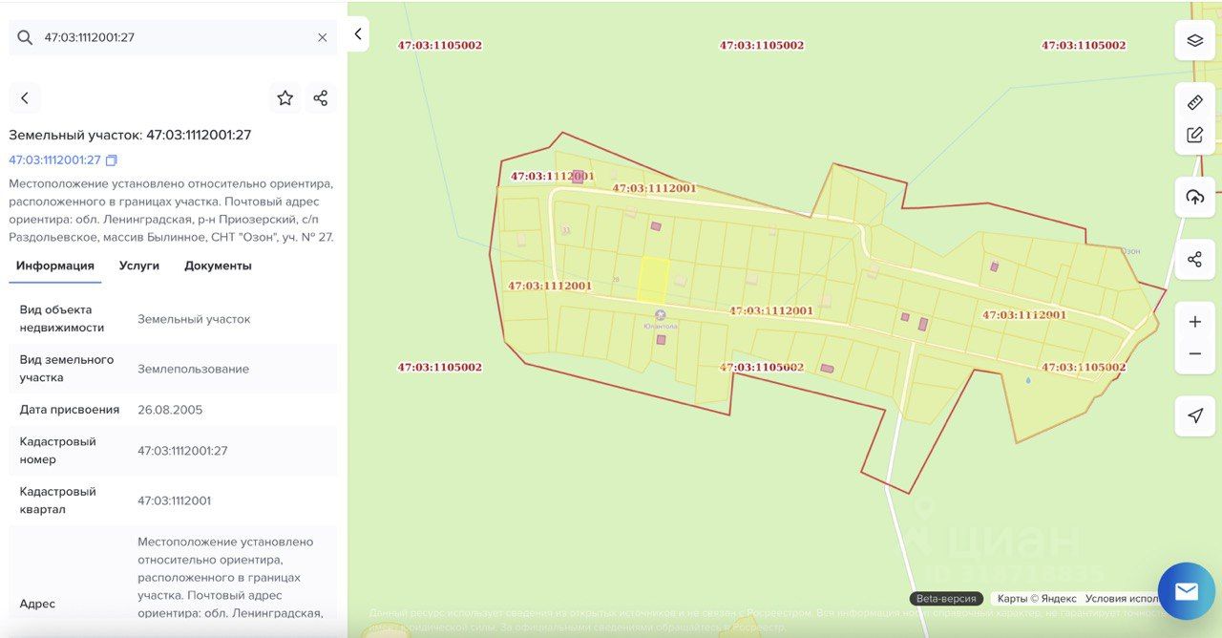The height and width of the screenshot is (638, 1222).
Task: Click the search magnifier icon
Action: point(25,37)
